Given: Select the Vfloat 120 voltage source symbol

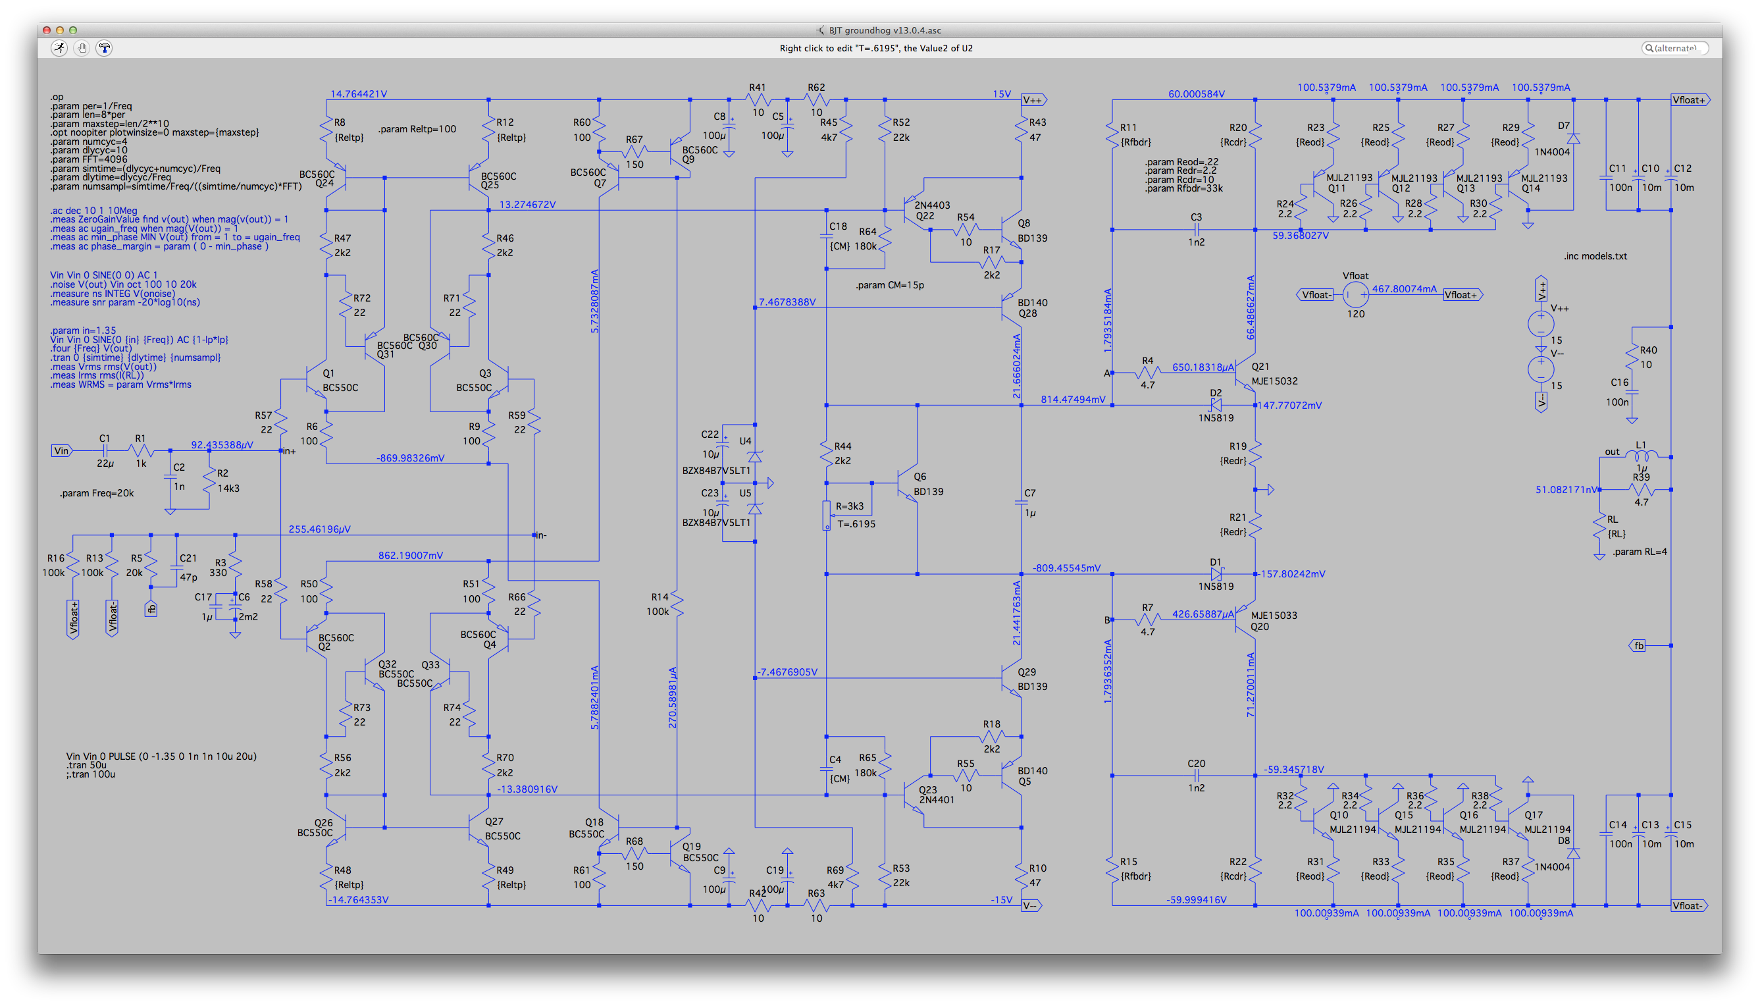Looking at the screenshot, I should pyautogui.click(x=1355, y=295).
